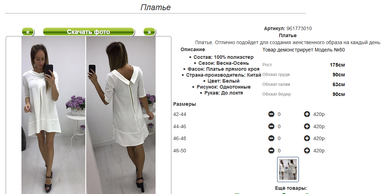
Task: Click the back view dress photo
Action: [x=121, y=115]
